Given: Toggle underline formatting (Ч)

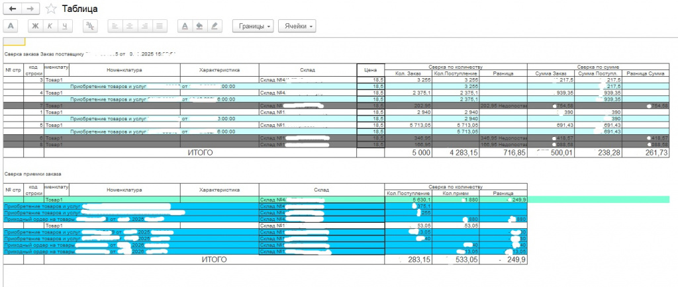Looking at the screenshot, I should point(65,26).
